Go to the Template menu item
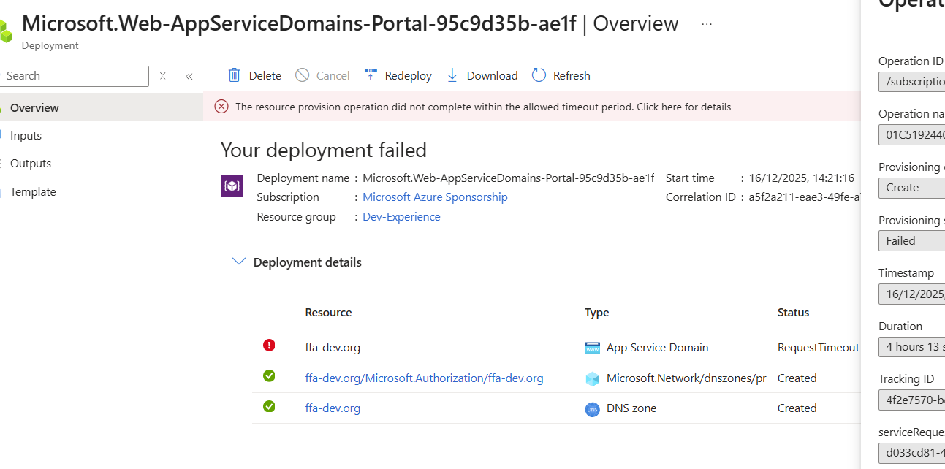 click(33, 192)
